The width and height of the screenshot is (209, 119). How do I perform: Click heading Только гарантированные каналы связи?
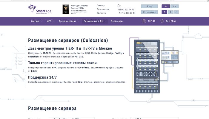point(62,63)
